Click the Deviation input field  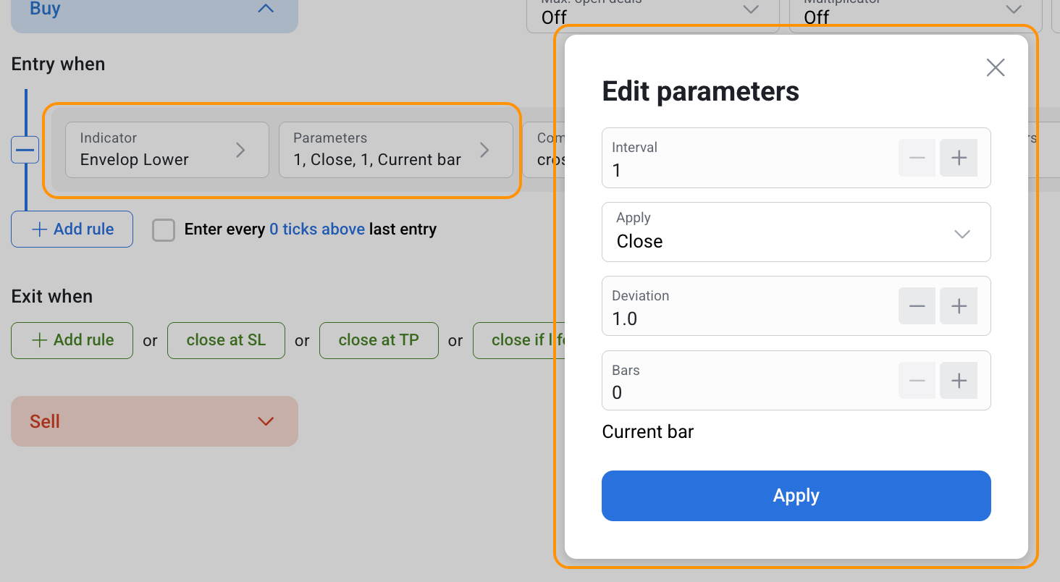pyautogui.click(x=746, y=319)
